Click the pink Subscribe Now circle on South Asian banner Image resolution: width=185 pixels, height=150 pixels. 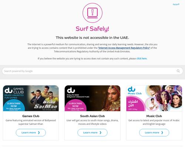click(x=75, y=106)
